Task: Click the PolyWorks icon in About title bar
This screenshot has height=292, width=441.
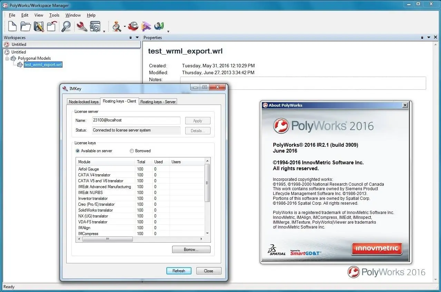Action: click(x=265, y=105)
